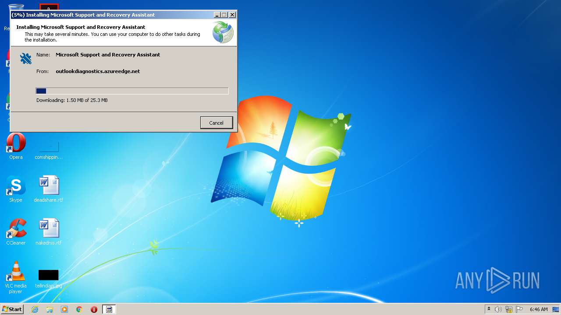Image resolution: width=561 pixels, height=315 pixels.
Task: Launch Google Chrome from taskbar
Action: pos(79,309)
